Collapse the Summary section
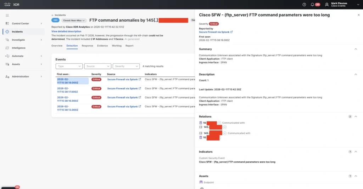Image resolution: width=363 pixels, height=189 pixels. tap(356, 49)
